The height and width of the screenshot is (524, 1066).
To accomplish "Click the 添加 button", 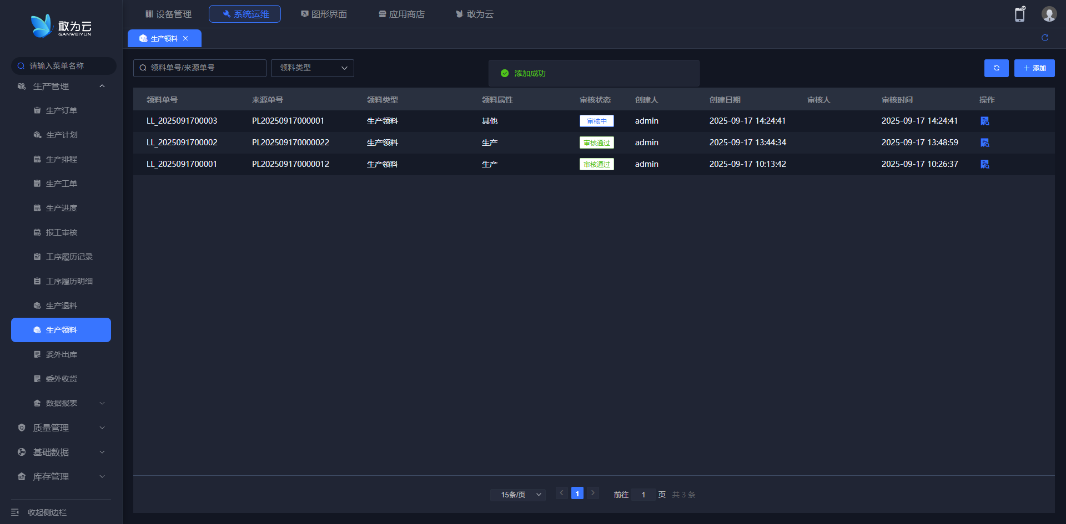I will (x=1034, y=68).
